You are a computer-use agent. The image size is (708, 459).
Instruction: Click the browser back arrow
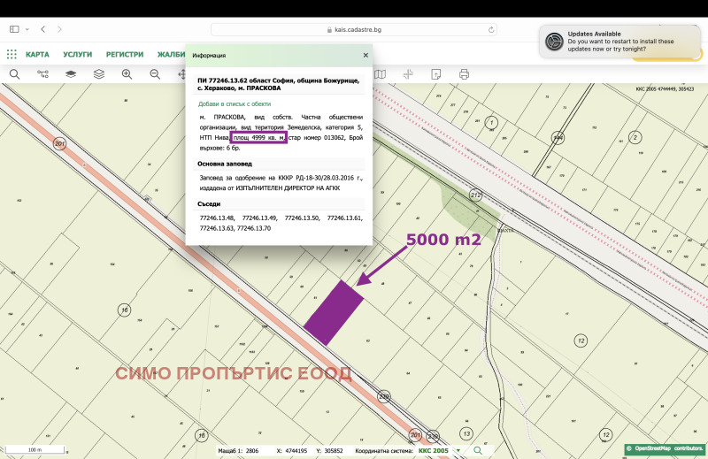(43, 29)
